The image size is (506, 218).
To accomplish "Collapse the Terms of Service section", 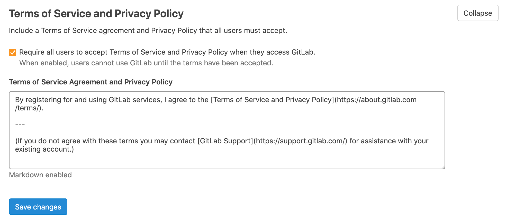I will (x=478, y=13).
